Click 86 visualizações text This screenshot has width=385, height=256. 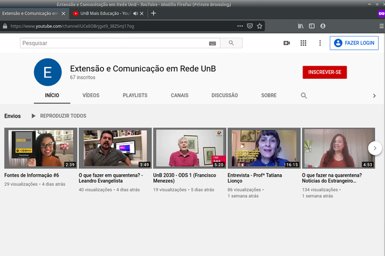(x=244, y=190)
